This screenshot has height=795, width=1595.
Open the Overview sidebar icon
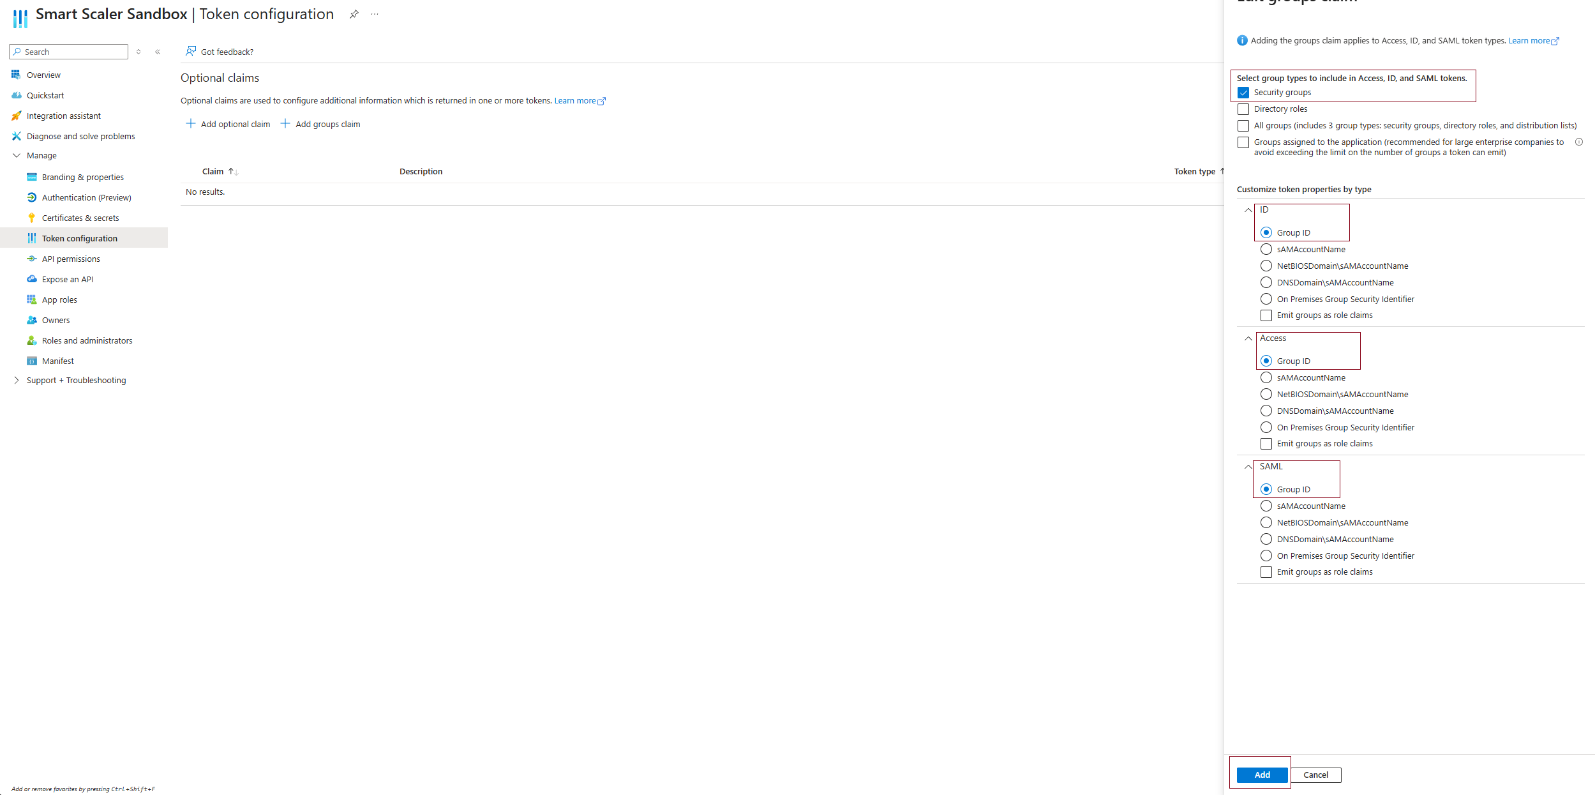click(16, 75)
